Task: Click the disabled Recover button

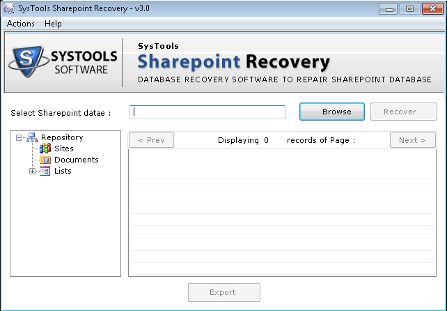Action: click(403, 112)
